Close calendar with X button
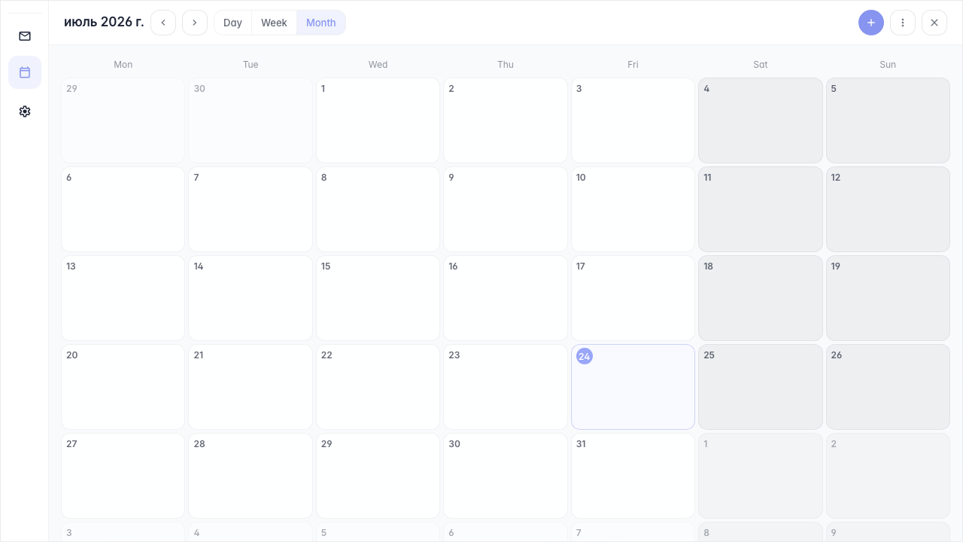Screen dimensions: 963x542 [x=934, y=23]
